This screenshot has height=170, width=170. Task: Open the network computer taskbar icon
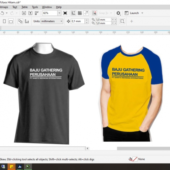click(x=3, y=167)
